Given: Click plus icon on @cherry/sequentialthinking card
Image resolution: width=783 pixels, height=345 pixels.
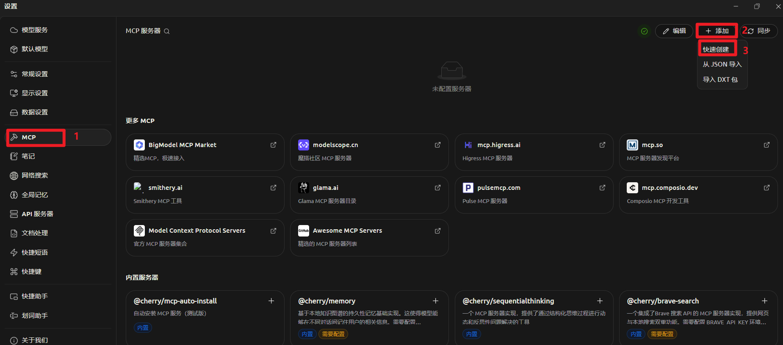Looking at the screenshot, I should pyautogui.click(x=600, y=301).
